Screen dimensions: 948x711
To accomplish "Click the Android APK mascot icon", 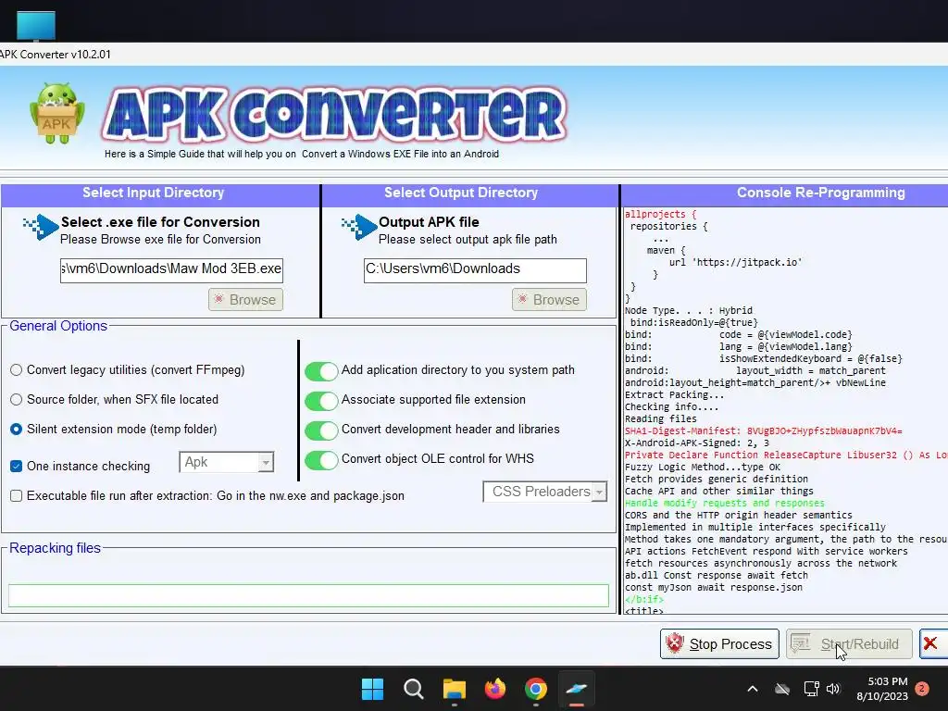I will [56, 114].
